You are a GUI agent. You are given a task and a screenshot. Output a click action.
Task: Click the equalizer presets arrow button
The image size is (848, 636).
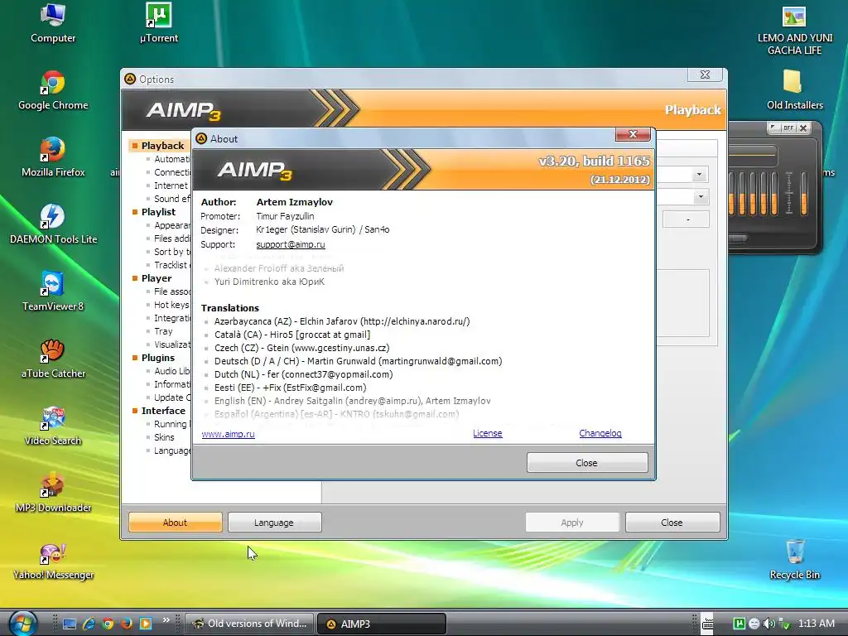point(773,128)
